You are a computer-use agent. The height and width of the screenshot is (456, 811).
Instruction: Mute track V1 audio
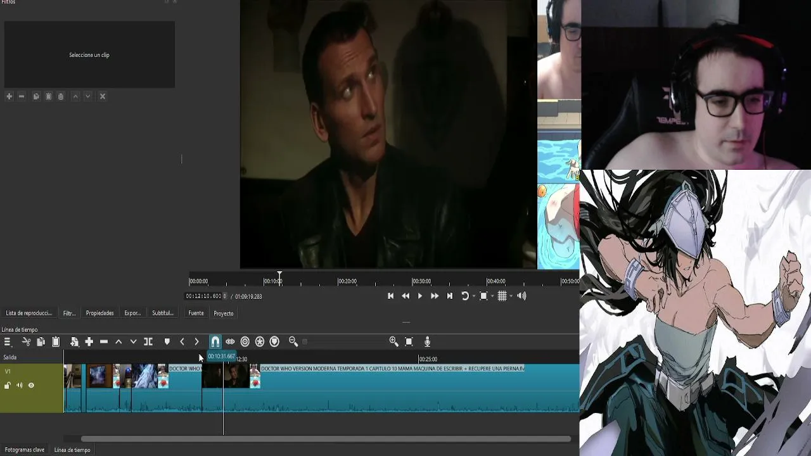coord(19,386)
